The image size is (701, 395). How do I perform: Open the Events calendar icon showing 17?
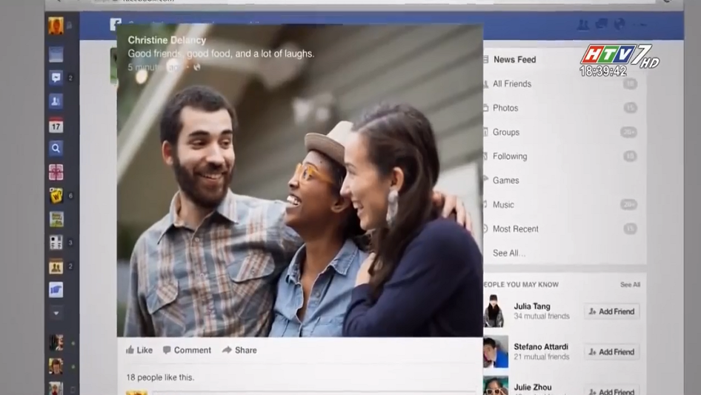click(x=56, y=125)
